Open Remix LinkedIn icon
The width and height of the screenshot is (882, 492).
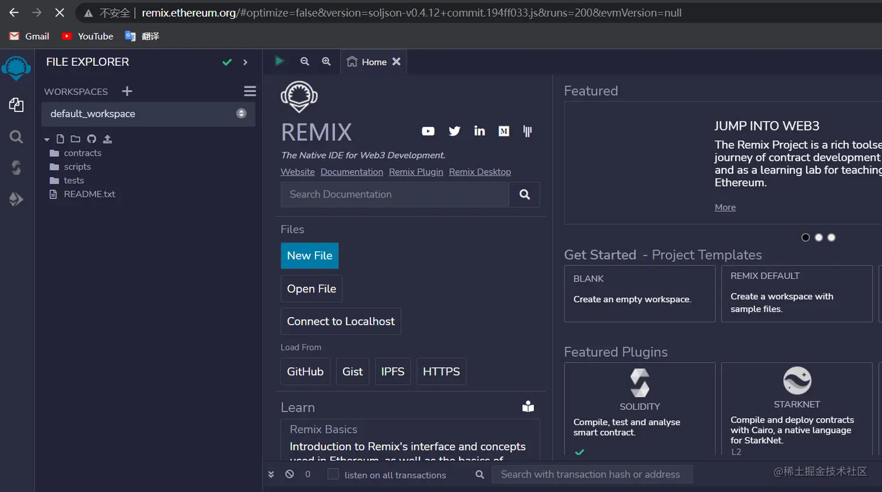pos(480,131)
